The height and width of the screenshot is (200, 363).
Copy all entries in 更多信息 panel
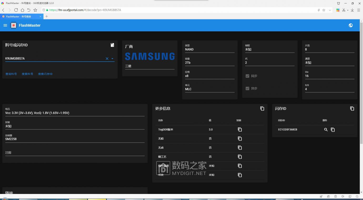(x=262, y=108)
